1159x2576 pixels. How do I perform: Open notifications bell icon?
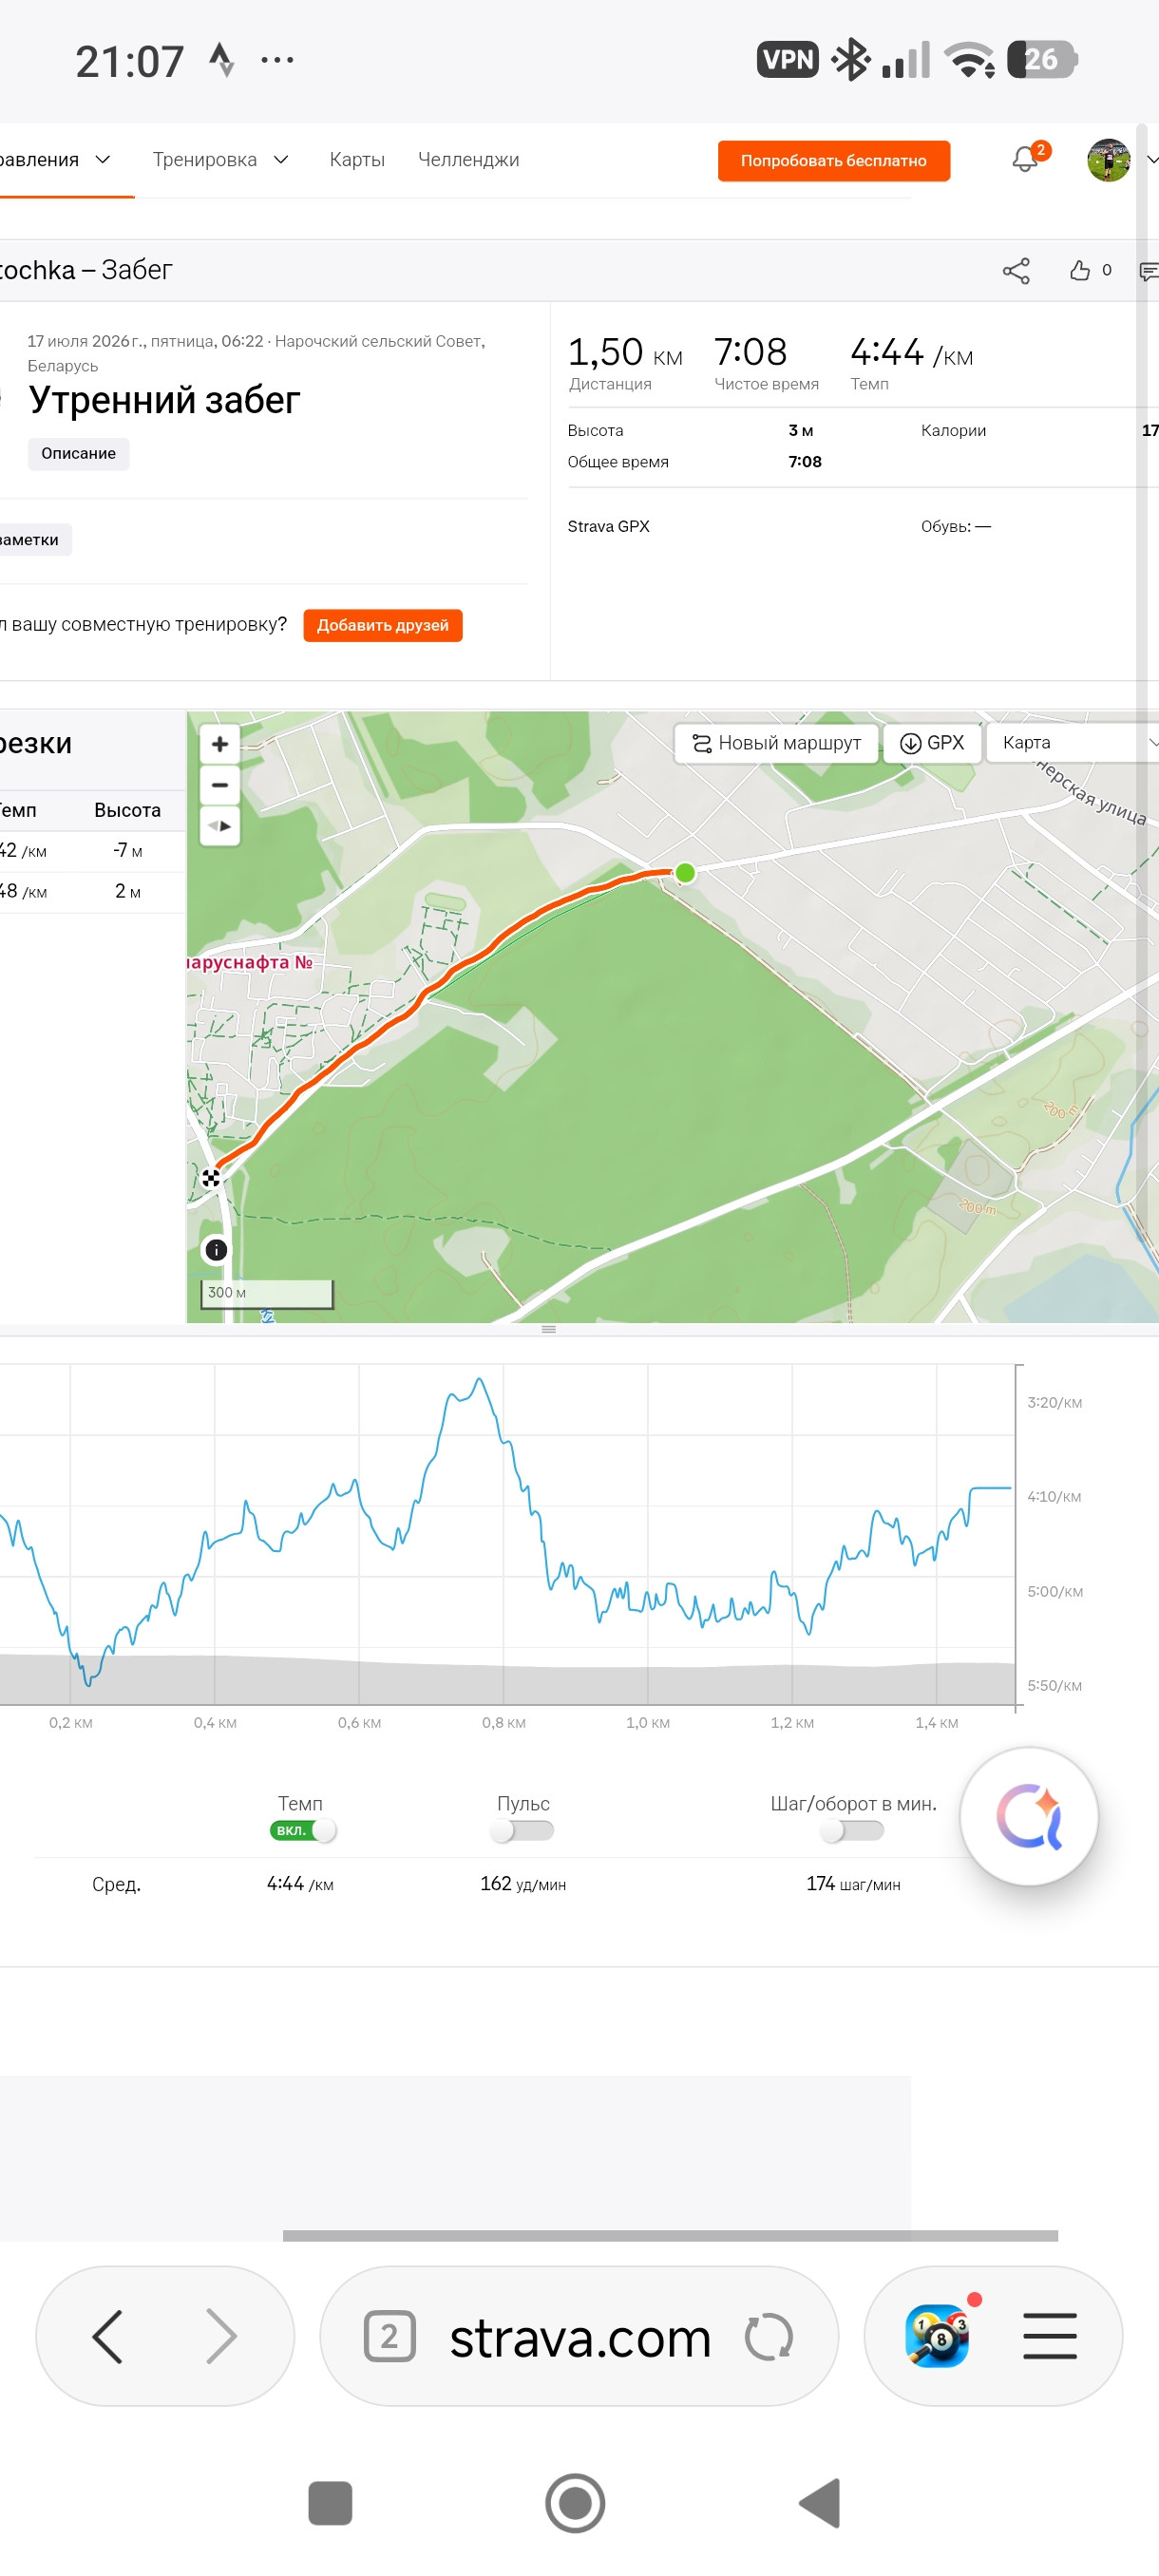coord(1025,159)
